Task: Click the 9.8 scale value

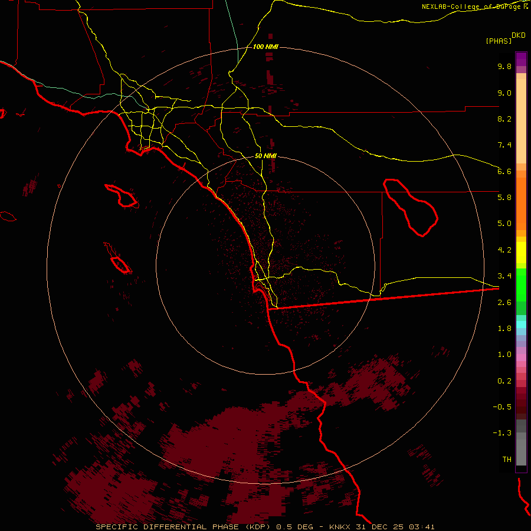Action: tap(504, 66)
